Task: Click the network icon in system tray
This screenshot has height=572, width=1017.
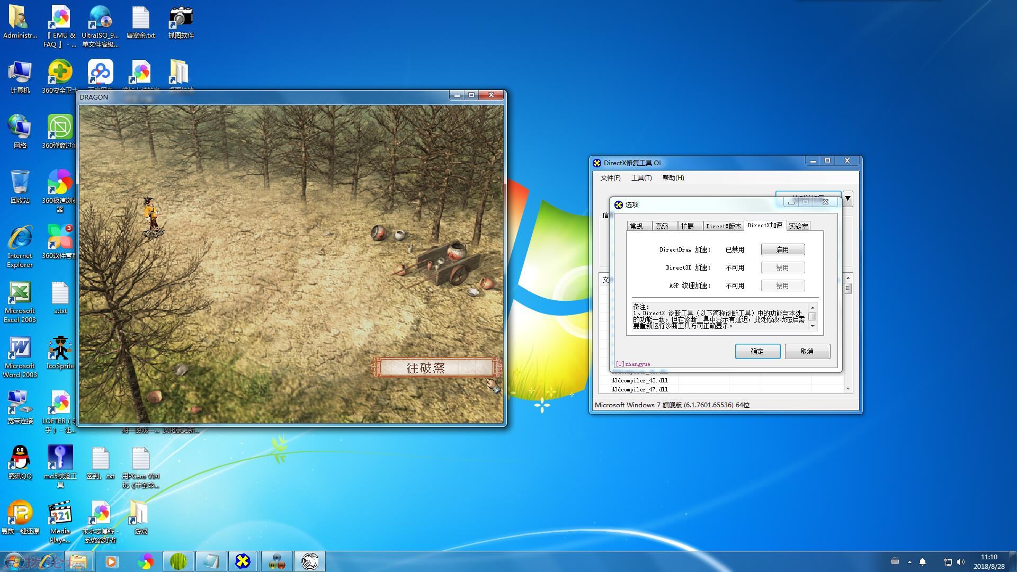Action: (948, 562)
